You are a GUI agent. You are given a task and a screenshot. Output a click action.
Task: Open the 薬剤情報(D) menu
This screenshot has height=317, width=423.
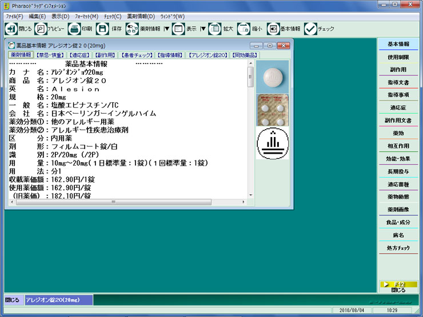pyautogui.click(x=141, y=17)
